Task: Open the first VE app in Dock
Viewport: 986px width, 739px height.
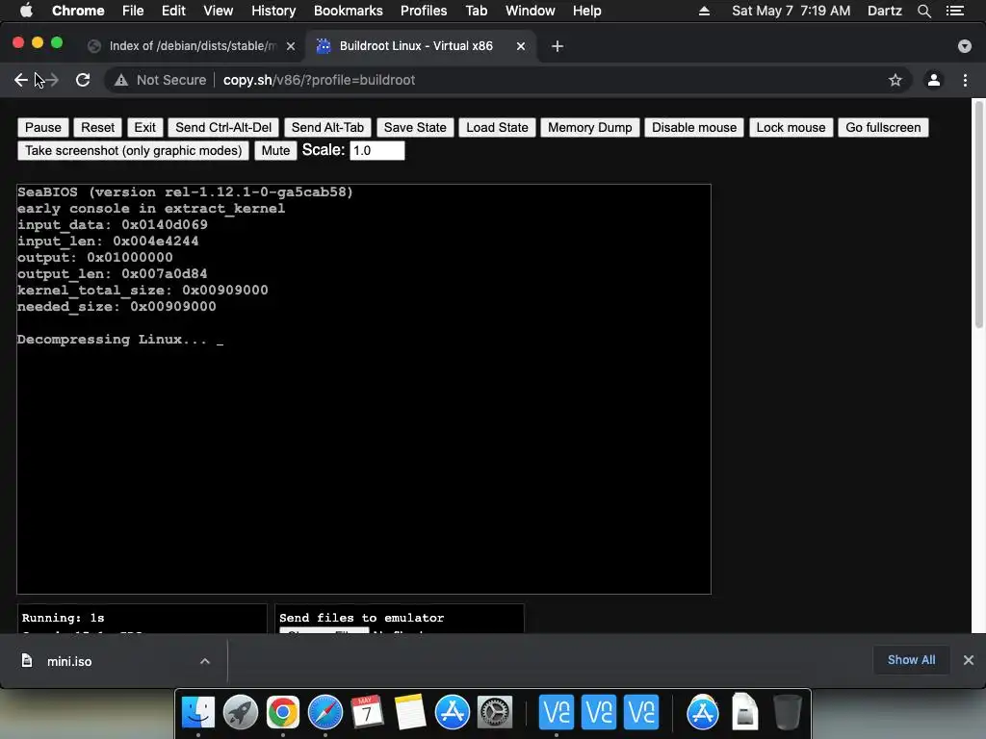Action: (x=557, y=712)
